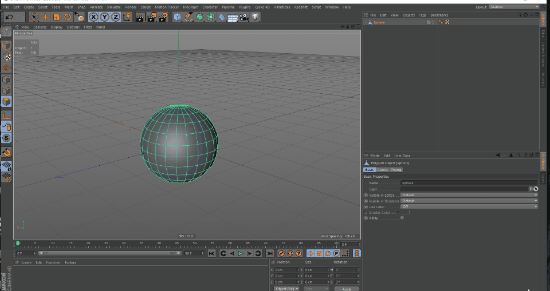Toggle the Z-axis lock button
This screenshot has width=550, height=291.
point(116,17)
